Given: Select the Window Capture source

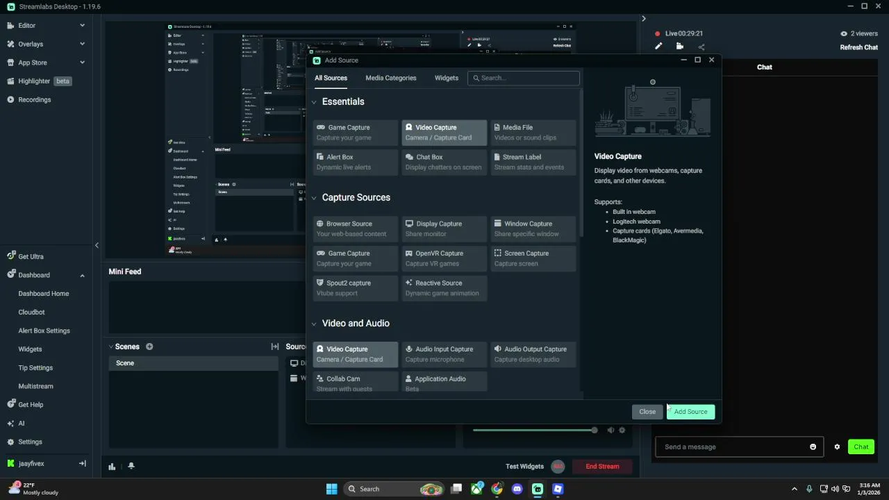Looking at the screenshot, I should (533, 228).
